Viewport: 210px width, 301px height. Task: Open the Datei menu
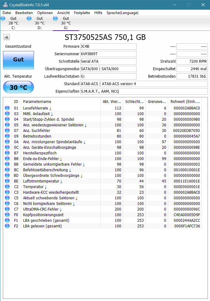click(7, 13)
